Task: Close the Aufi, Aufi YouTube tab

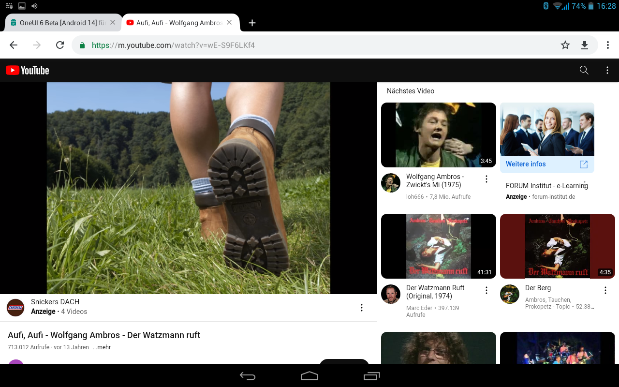Action: 229,22
